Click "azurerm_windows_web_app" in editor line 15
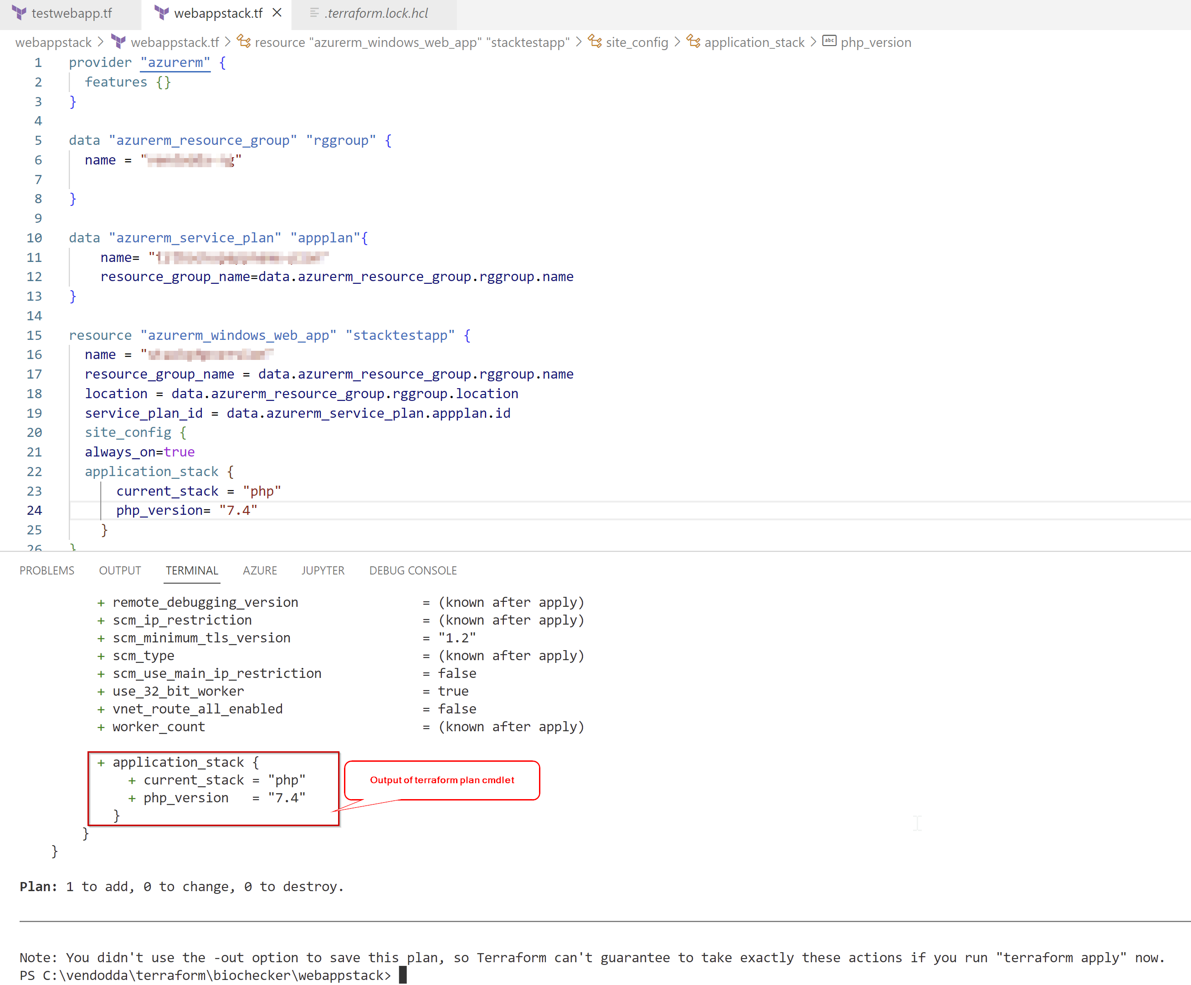Screen dimensions: 1191x985 click(x=238, y=336)
